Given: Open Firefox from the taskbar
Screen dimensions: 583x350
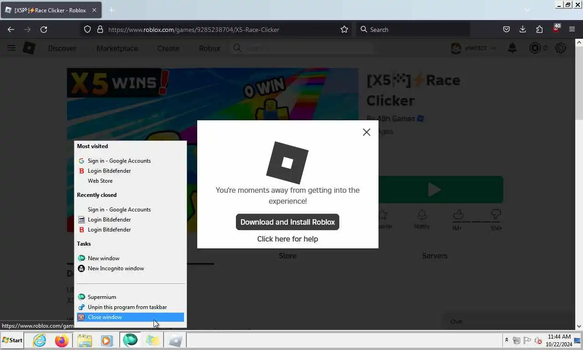Looking at the screenshot, I should coord(62,340).
